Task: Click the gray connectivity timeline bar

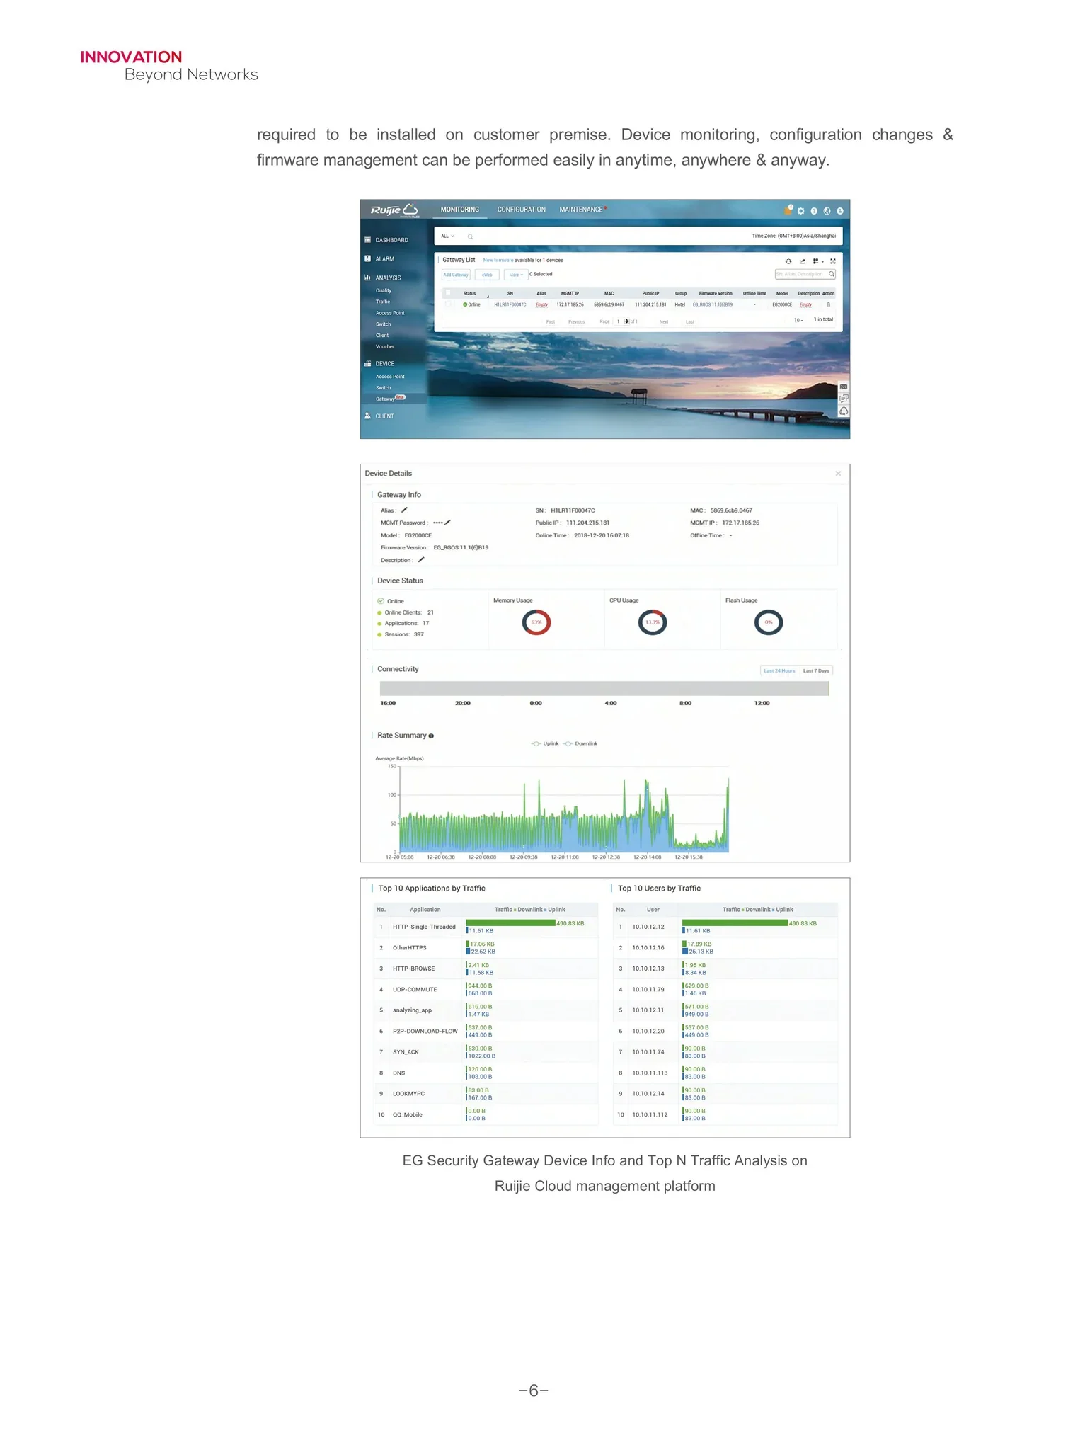Action: pos(604,689)
